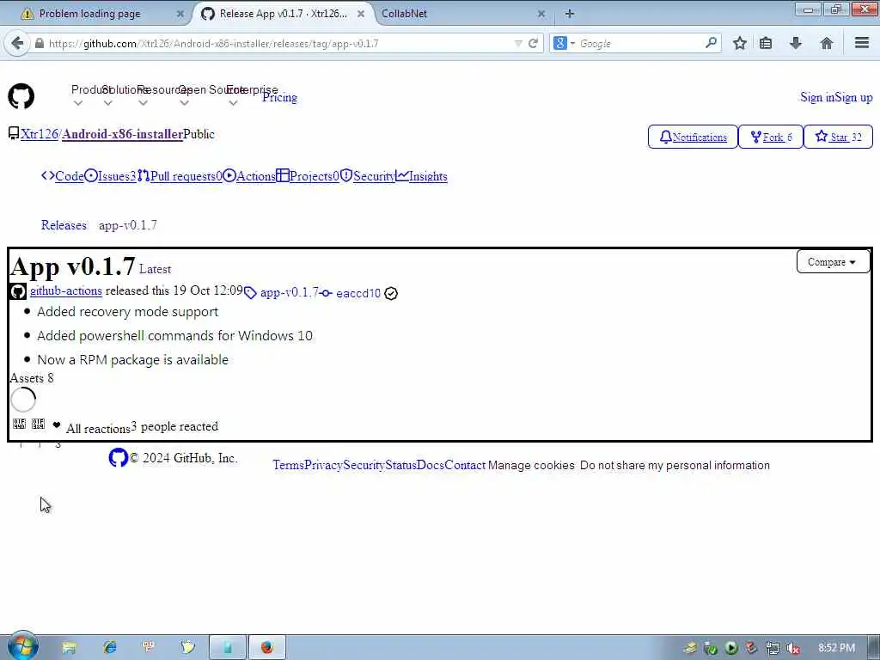
Task: Open the Issues repository tab
Action: [110, 176]
